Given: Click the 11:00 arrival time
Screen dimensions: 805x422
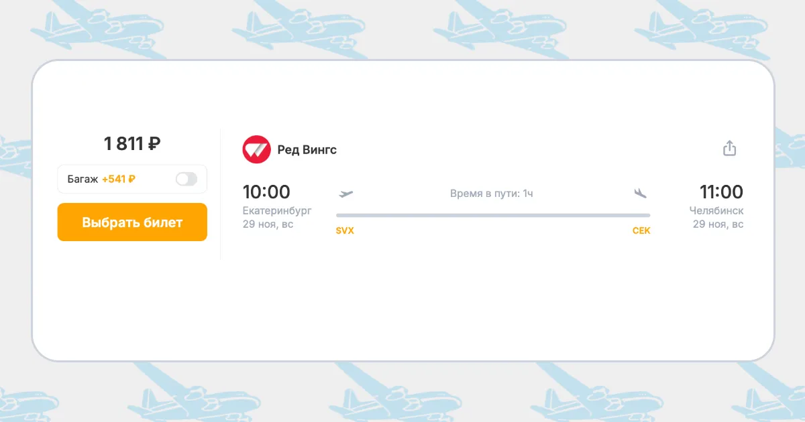Looking at the screenshot, I should (721, 192).
